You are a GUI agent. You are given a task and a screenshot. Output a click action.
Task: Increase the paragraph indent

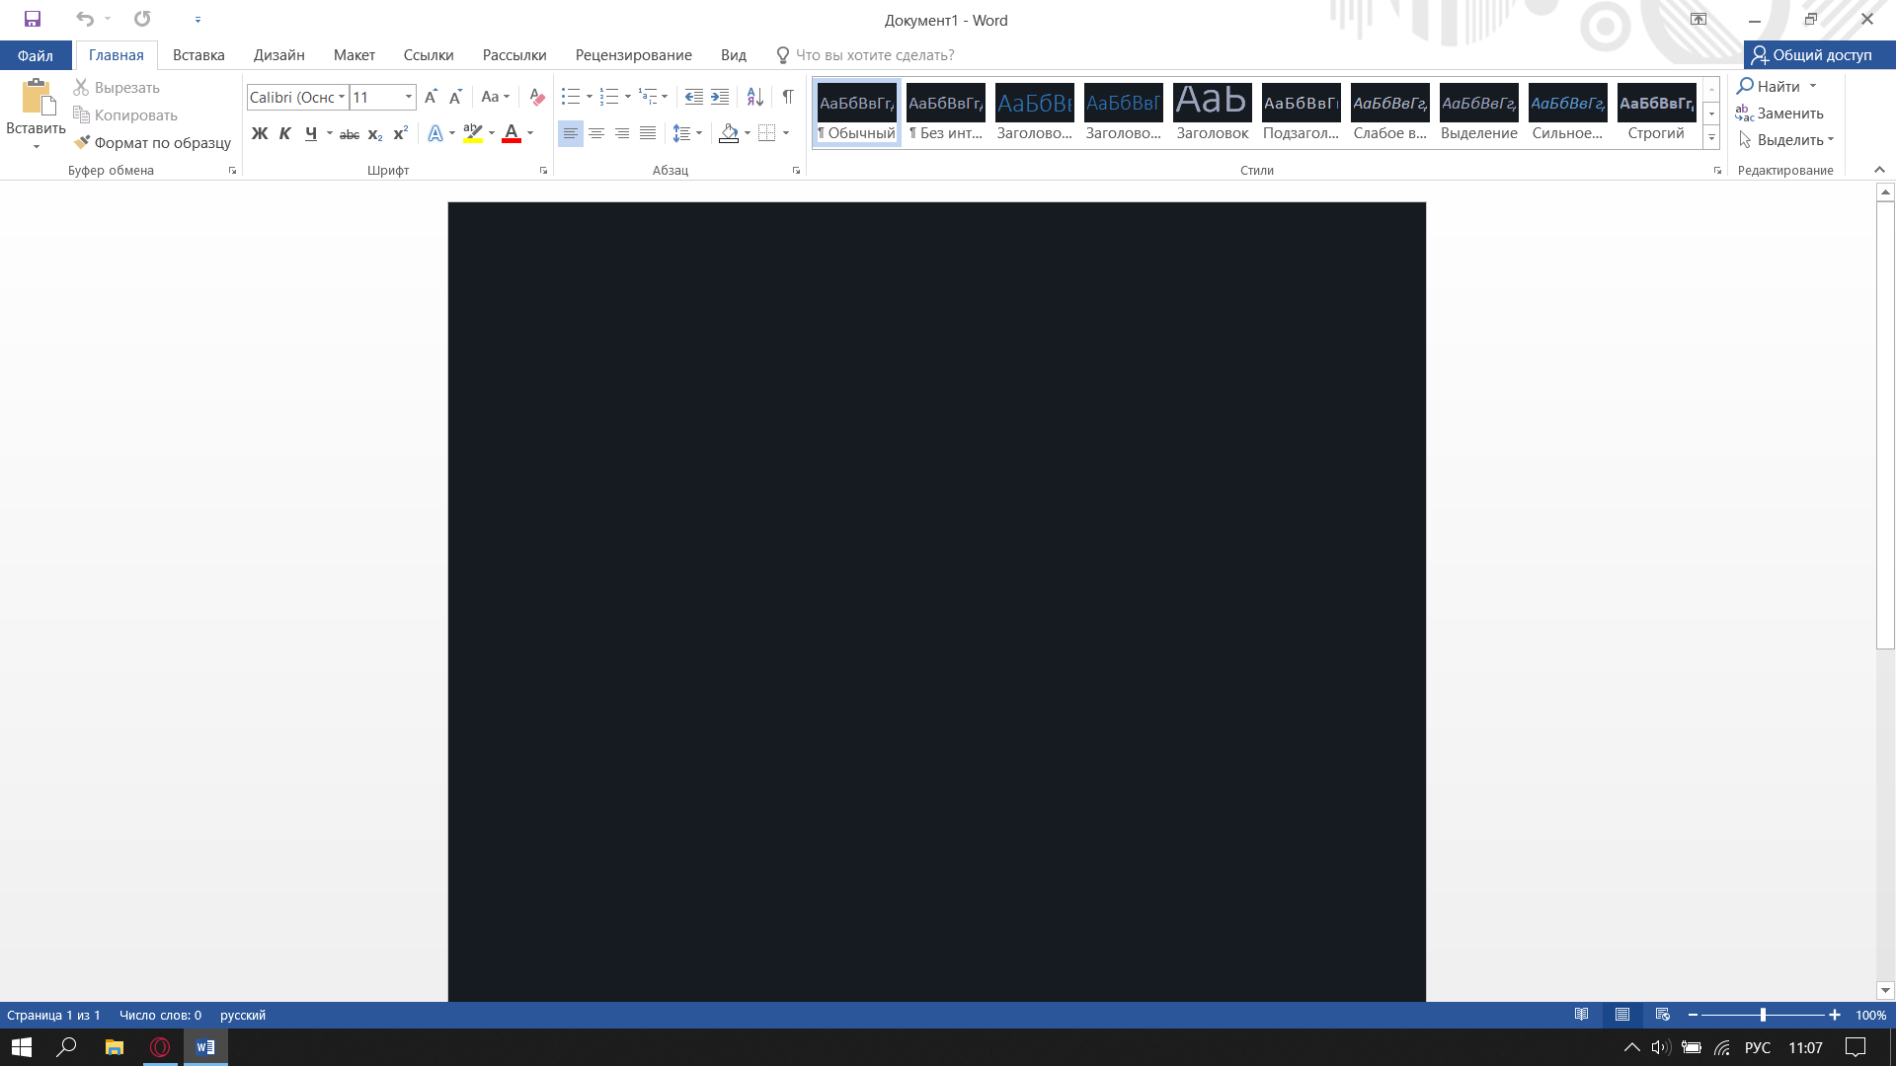point(720,97)
